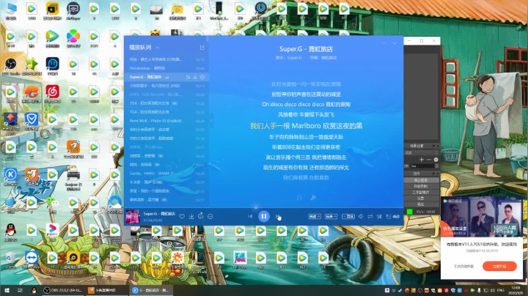
Task: Click the grey dismiss option in upgrade popup
Action: 463,267
